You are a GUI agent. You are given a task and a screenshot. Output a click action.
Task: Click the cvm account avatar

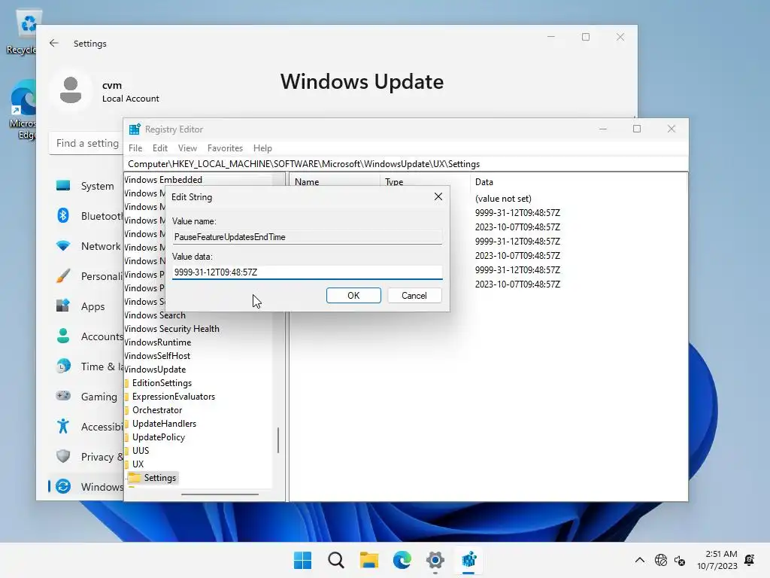71,90
